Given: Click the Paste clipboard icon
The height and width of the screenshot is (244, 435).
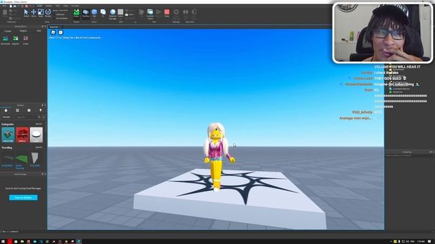Looking at the screenshot, I should [x=5, y=13].
